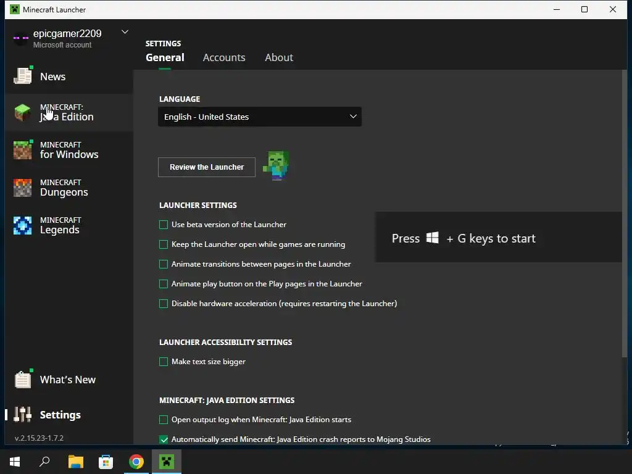The image size is (632, 474).
Task: Switch to the Accounts tab
Action: pos(224,57)
